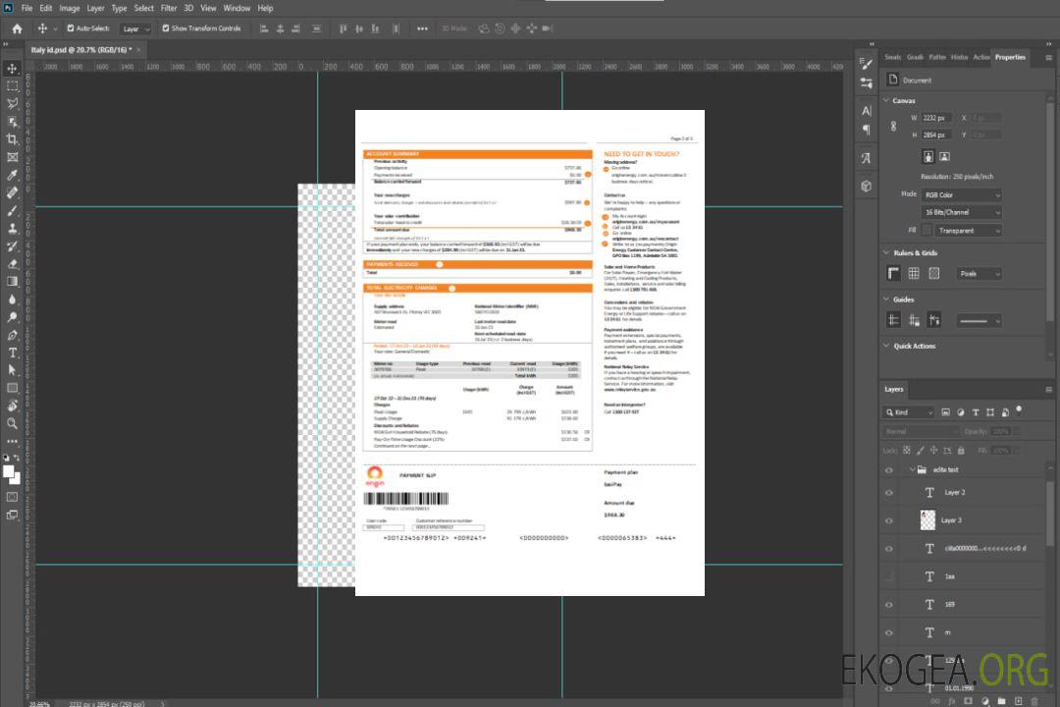Click the canvas Fill color swatch
This screenshot has width=1060, height=707.
tap(926, 230)
